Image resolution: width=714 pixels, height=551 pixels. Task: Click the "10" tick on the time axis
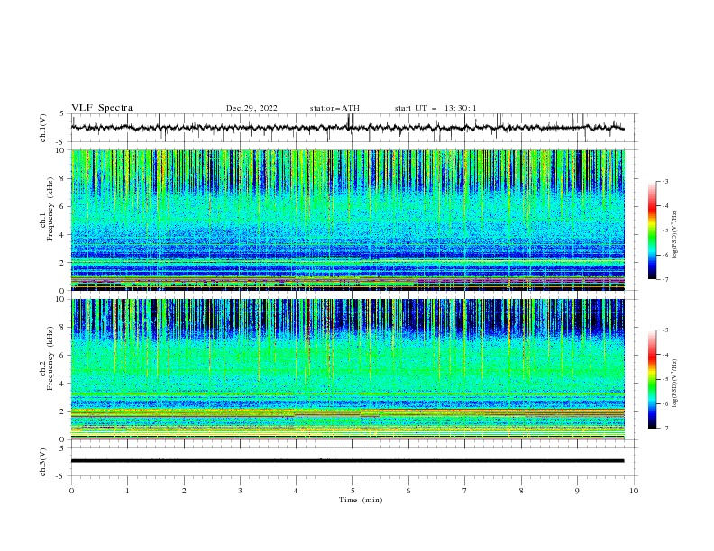(634, 491)
